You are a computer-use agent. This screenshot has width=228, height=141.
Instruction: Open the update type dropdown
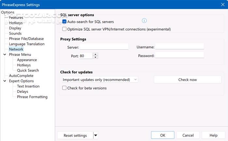[100, 79]
